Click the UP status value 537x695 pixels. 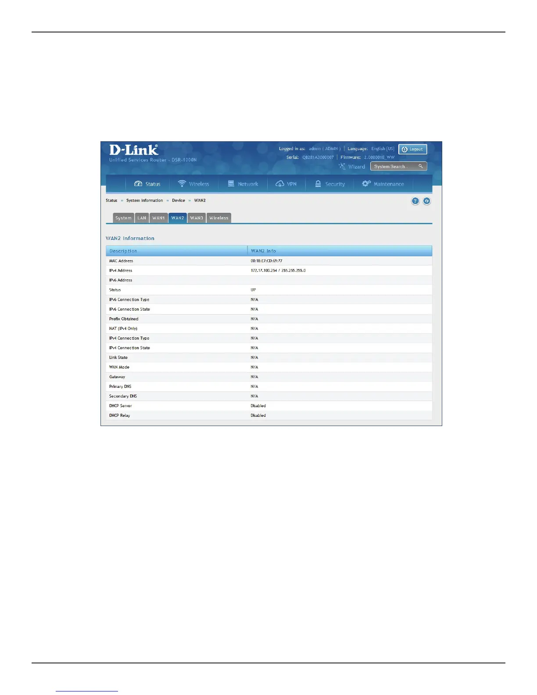(253, 290)
